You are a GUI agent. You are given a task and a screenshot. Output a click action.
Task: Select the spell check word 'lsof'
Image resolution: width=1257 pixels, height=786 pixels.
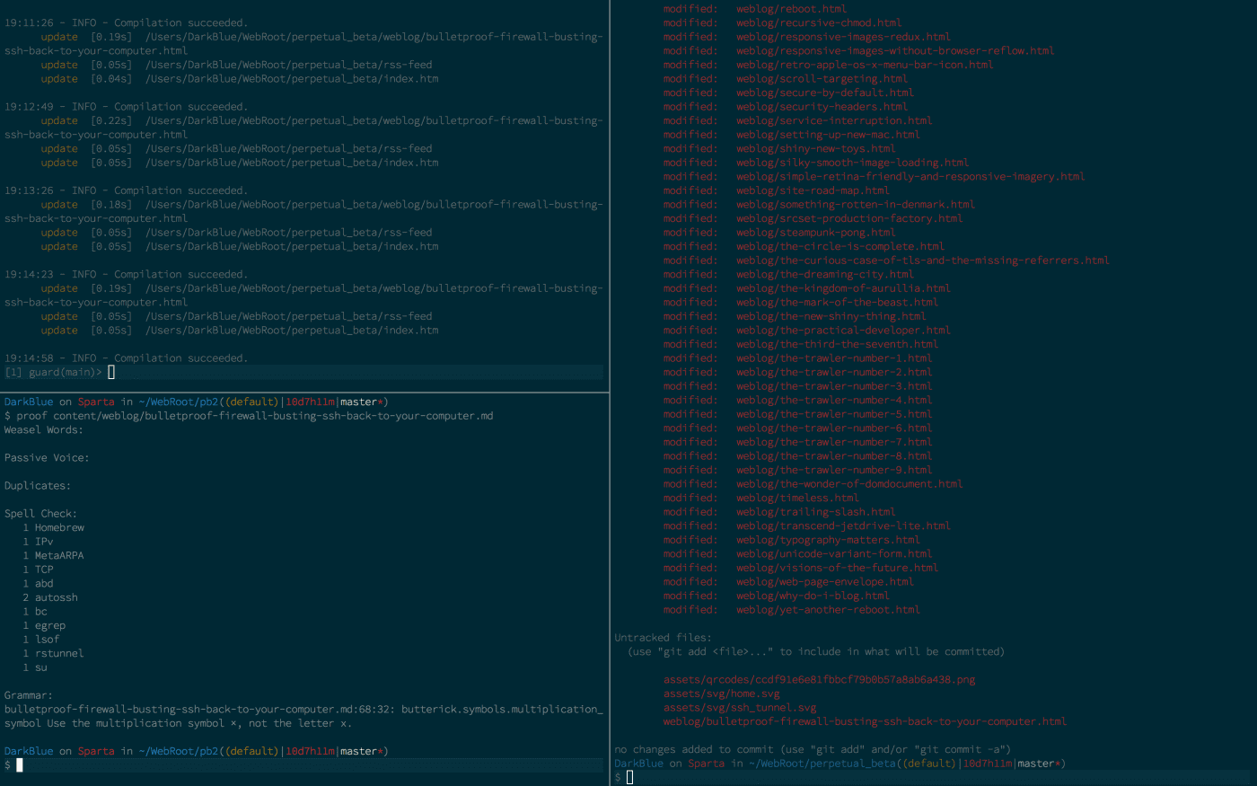click(x=47, y=640)
